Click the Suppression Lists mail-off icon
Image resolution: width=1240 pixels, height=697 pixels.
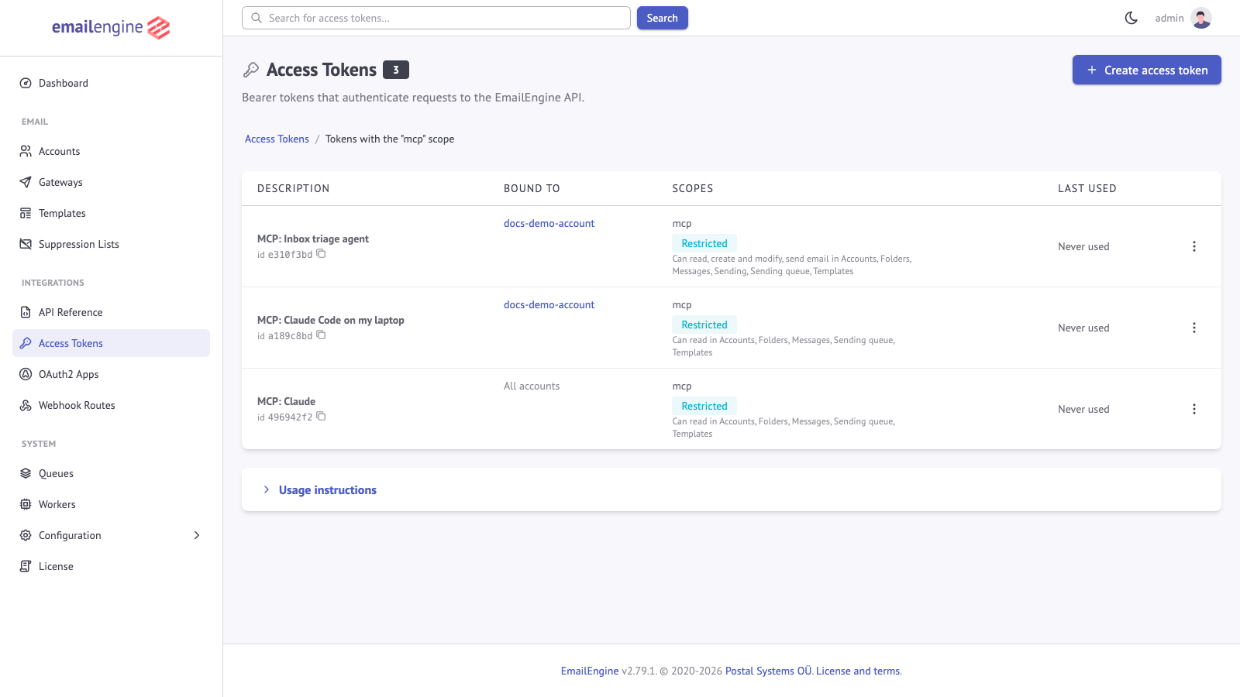tap(26, 244)
